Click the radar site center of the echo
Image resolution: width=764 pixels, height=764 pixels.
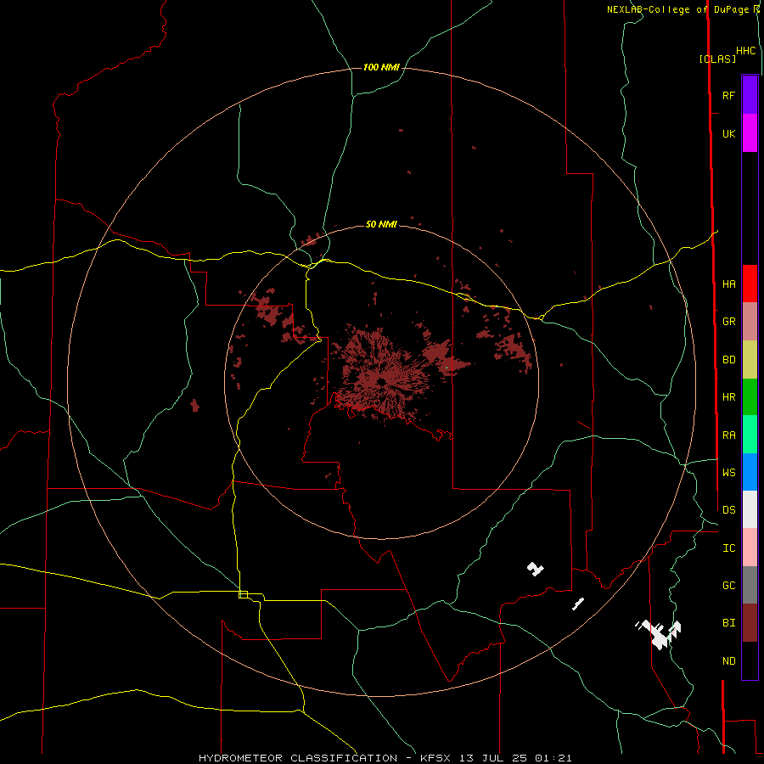[x=381, y=381]
